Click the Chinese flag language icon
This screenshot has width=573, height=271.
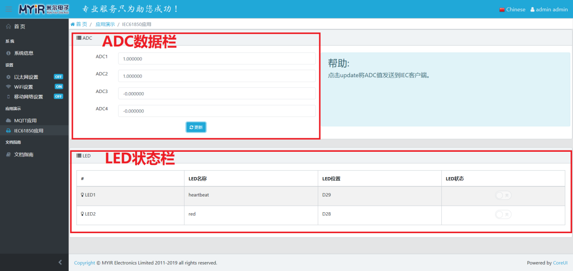[502, 9]
